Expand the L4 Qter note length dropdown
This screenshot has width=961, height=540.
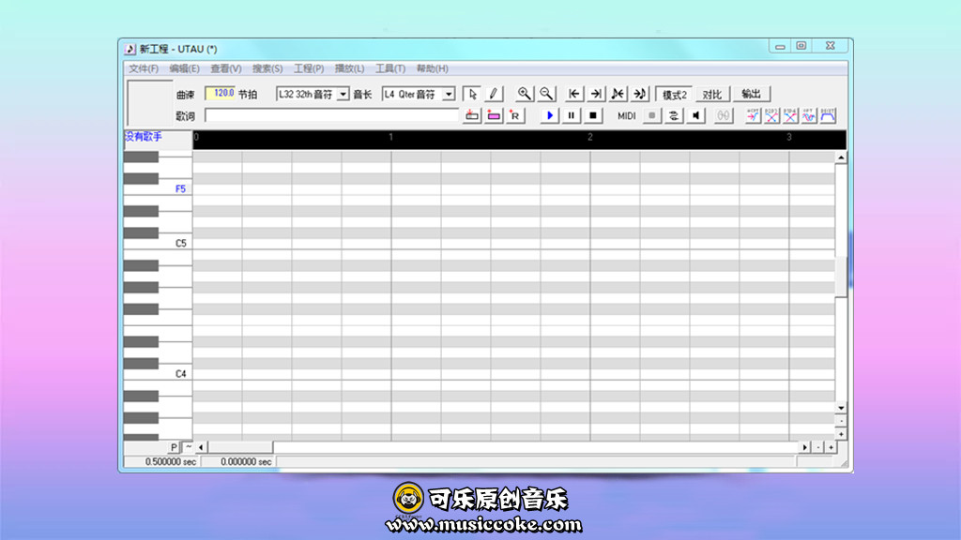click(449, 95)
